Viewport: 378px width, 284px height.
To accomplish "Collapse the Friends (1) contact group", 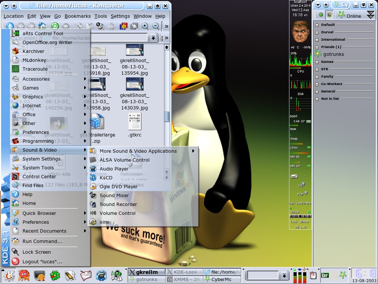I will (317, 47).
